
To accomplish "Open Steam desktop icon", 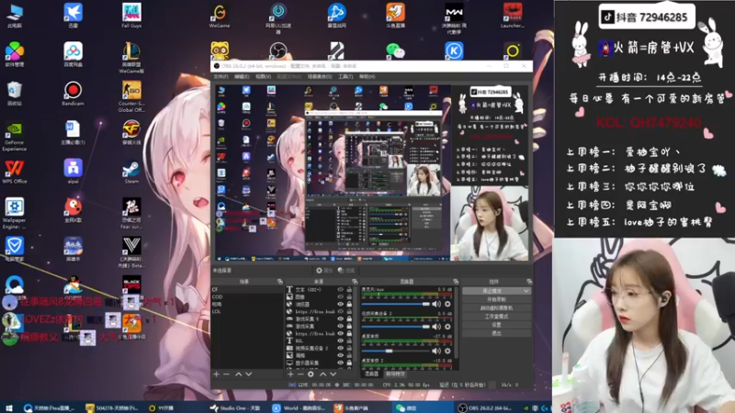I will tap(131, 172).
